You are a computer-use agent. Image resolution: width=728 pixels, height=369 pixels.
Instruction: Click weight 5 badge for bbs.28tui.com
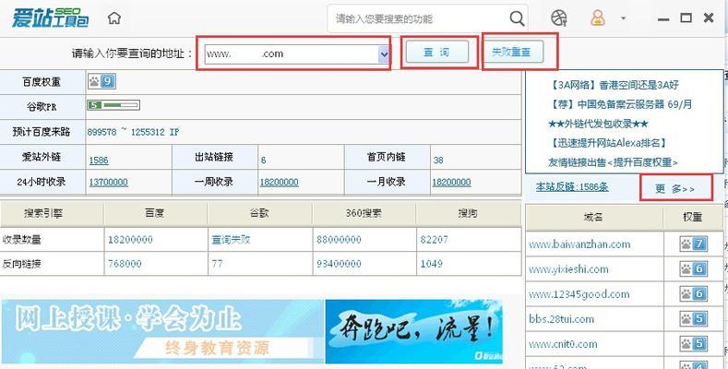click(694, 319)
